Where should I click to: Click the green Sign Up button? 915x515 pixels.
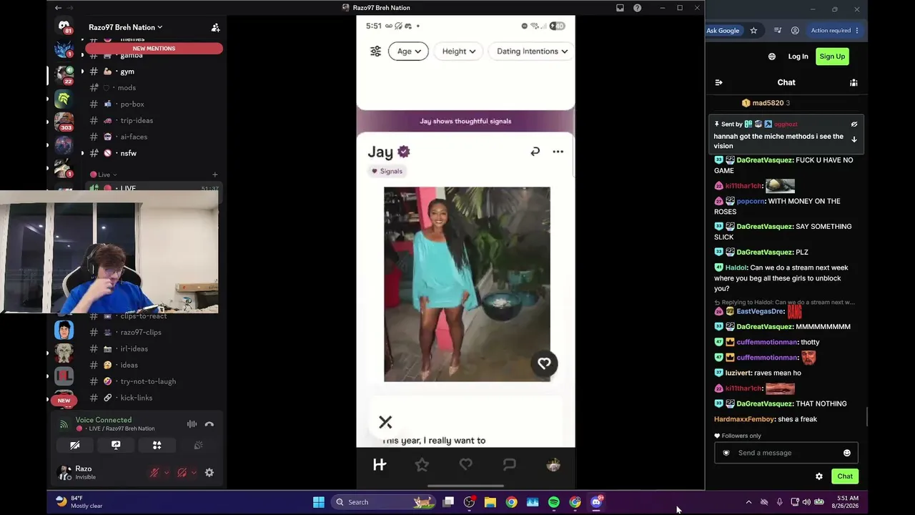pos(832,57)
